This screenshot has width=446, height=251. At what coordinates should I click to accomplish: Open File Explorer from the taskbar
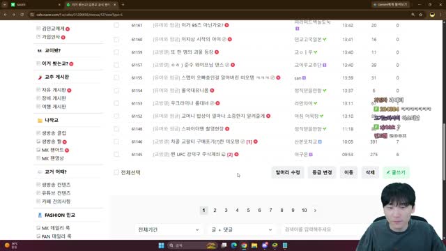(254, 245)
